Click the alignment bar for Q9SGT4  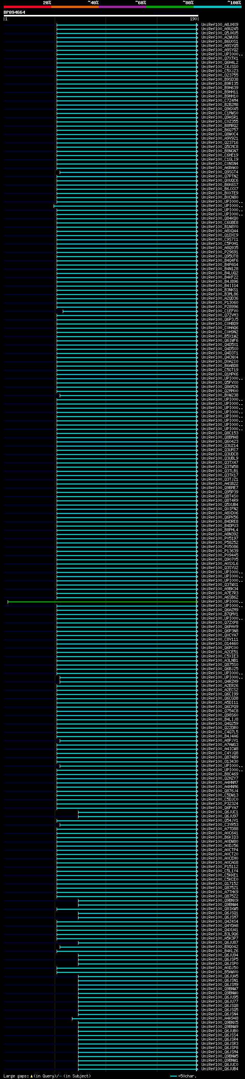[129, 172]
